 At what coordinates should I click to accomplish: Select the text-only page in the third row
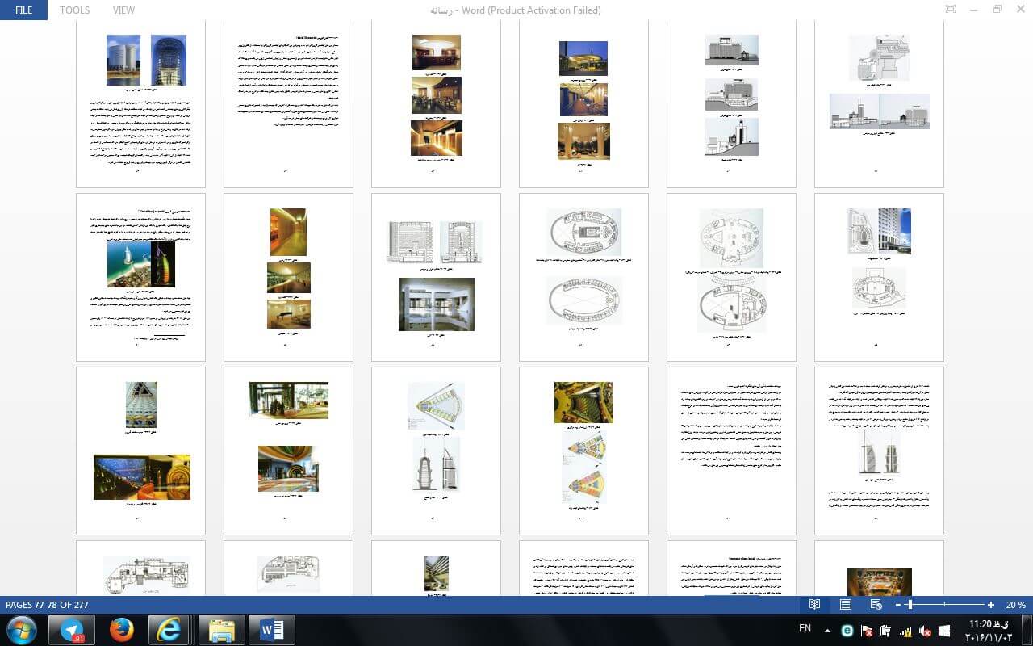point(731,451)
